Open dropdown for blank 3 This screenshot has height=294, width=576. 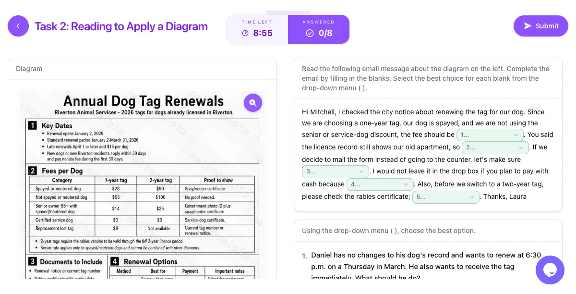336,171
